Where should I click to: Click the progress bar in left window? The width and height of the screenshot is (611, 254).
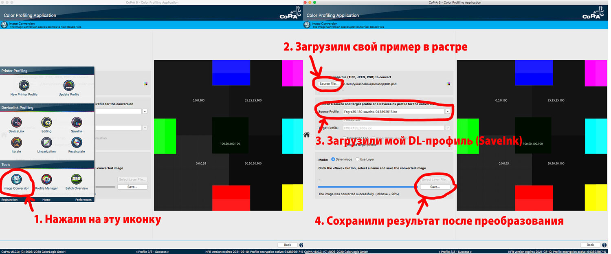105,187
